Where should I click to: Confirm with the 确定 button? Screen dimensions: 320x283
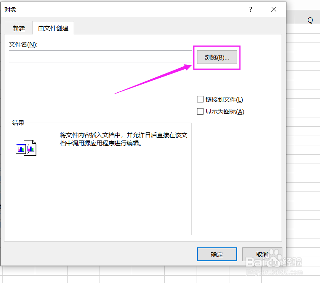[217, 254]
